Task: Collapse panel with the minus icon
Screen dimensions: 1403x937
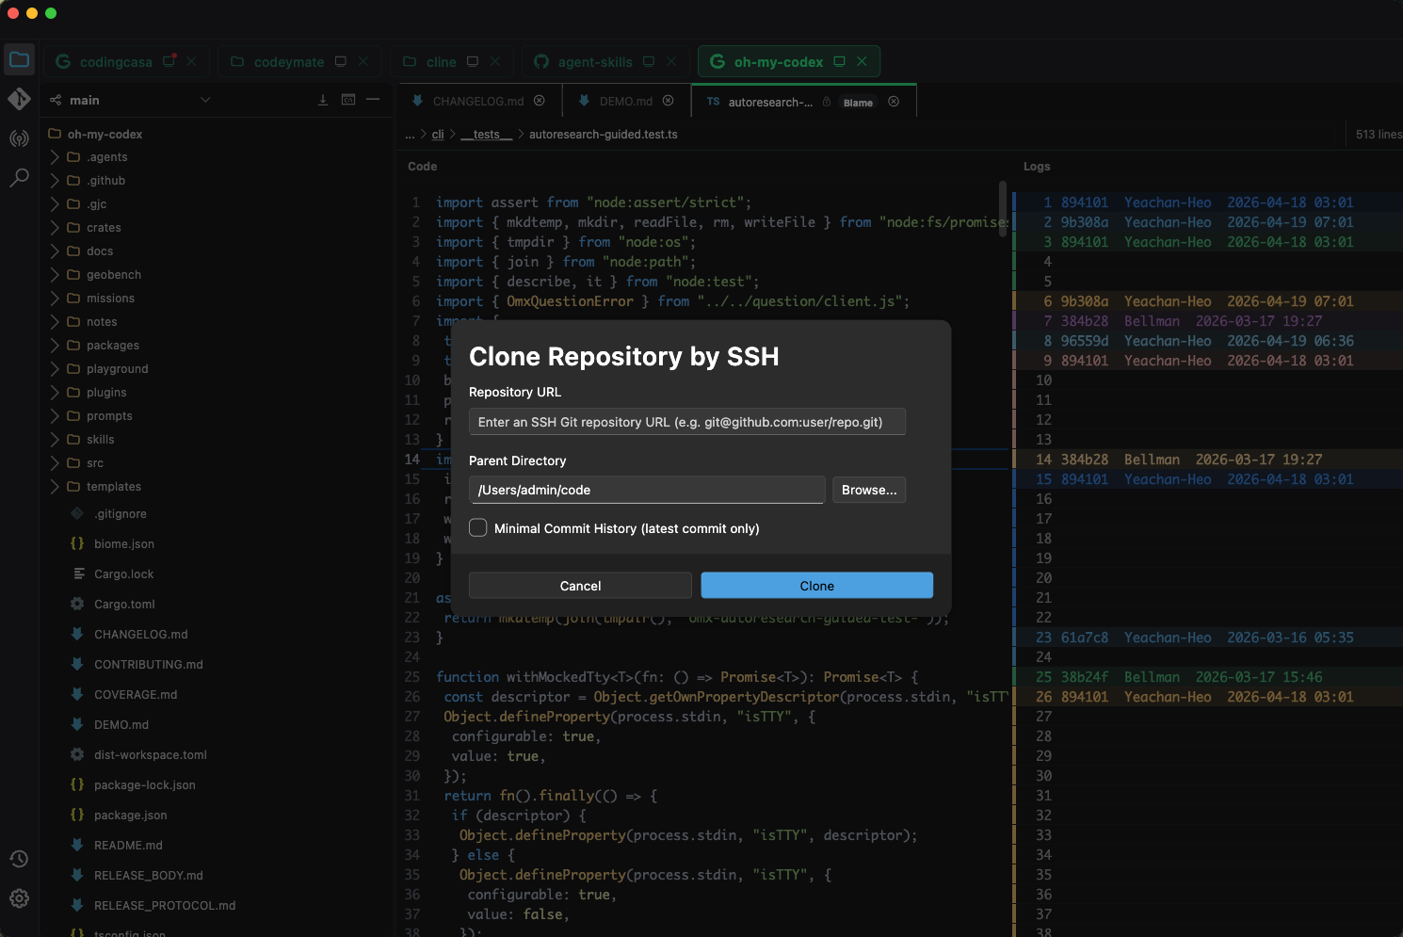Action: tap(373, 100)
